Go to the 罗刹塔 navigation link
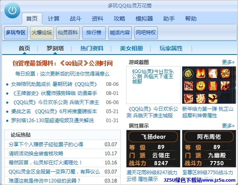The height and width of the screenshot is (185, 238). point(55,49)
